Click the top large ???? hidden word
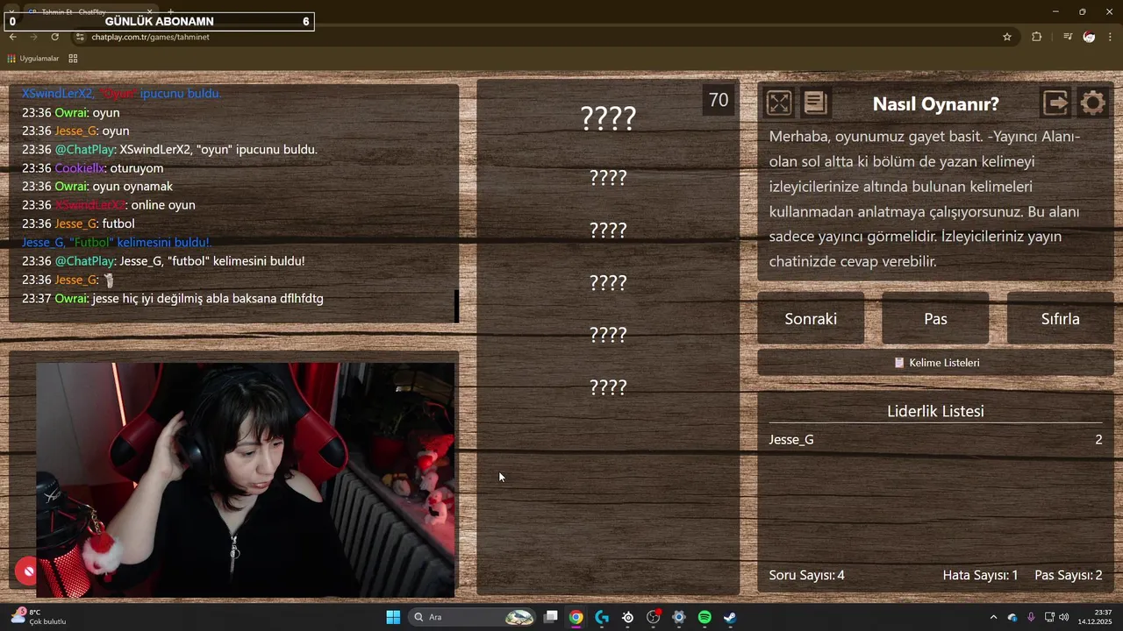The width and height of the screenshot is (1123, 631). point(608,118)
